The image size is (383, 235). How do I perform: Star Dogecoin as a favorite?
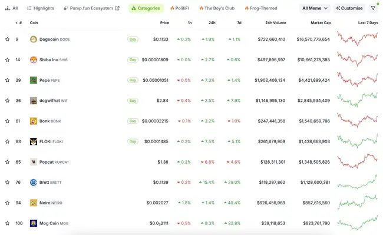(7, 39)
